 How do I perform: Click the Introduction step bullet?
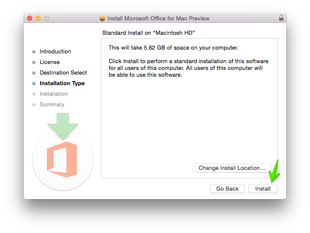click(x=34, y=52)
